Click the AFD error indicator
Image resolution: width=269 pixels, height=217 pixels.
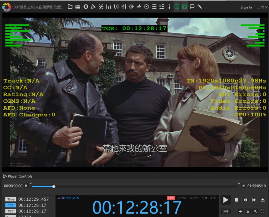click(213, 198)
